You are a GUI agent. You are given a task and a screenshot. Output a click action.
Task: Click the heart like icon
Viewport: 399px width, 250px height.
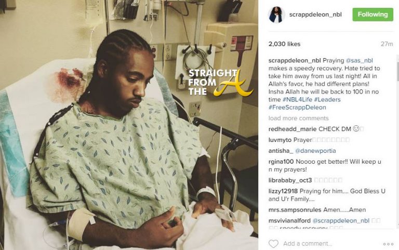pyautogui.click(x=274, y=244)
